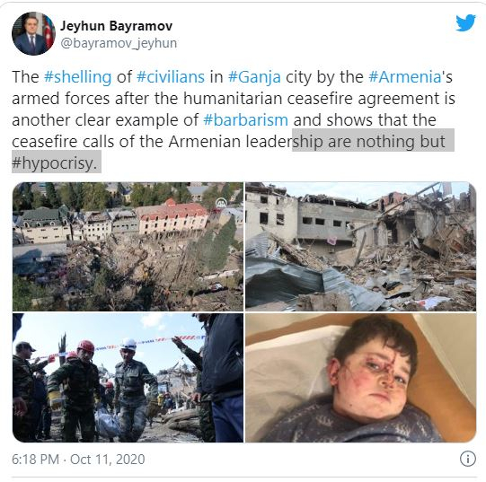Click the @bayramov_jeyhun handle
This screenshot has height=482, width=486.
pos(119,43)
